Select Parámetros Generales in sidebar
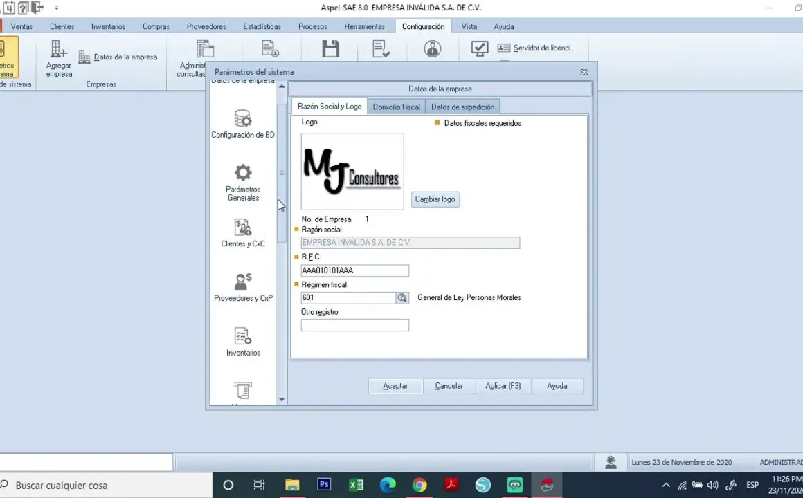803x498 pixels. pos(243,183)
